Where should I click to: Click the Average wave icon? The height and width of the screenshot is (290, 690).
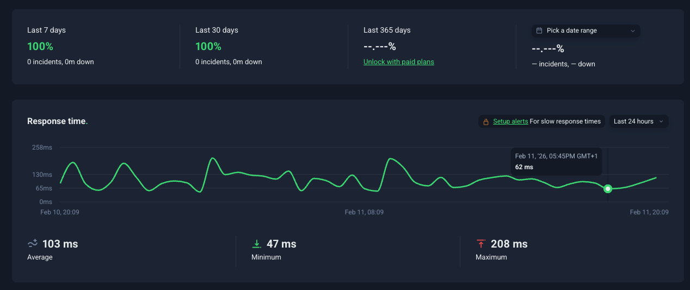click(33, 244)
